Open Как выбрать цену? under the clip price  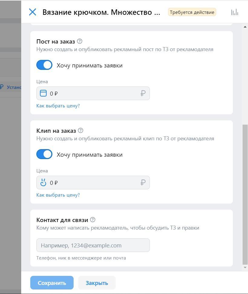[x=58, y=195]
